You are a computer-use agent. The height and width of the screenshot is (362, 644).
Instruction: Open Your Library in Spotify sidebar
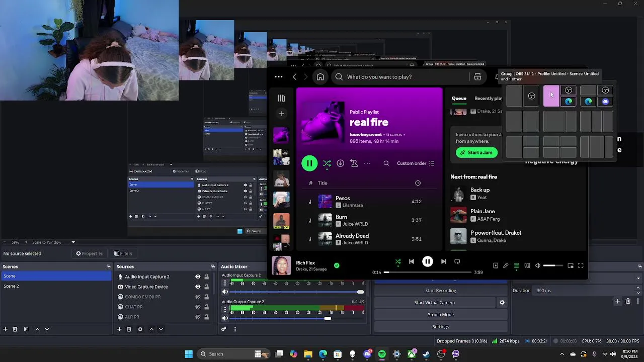tap(281, 99)
